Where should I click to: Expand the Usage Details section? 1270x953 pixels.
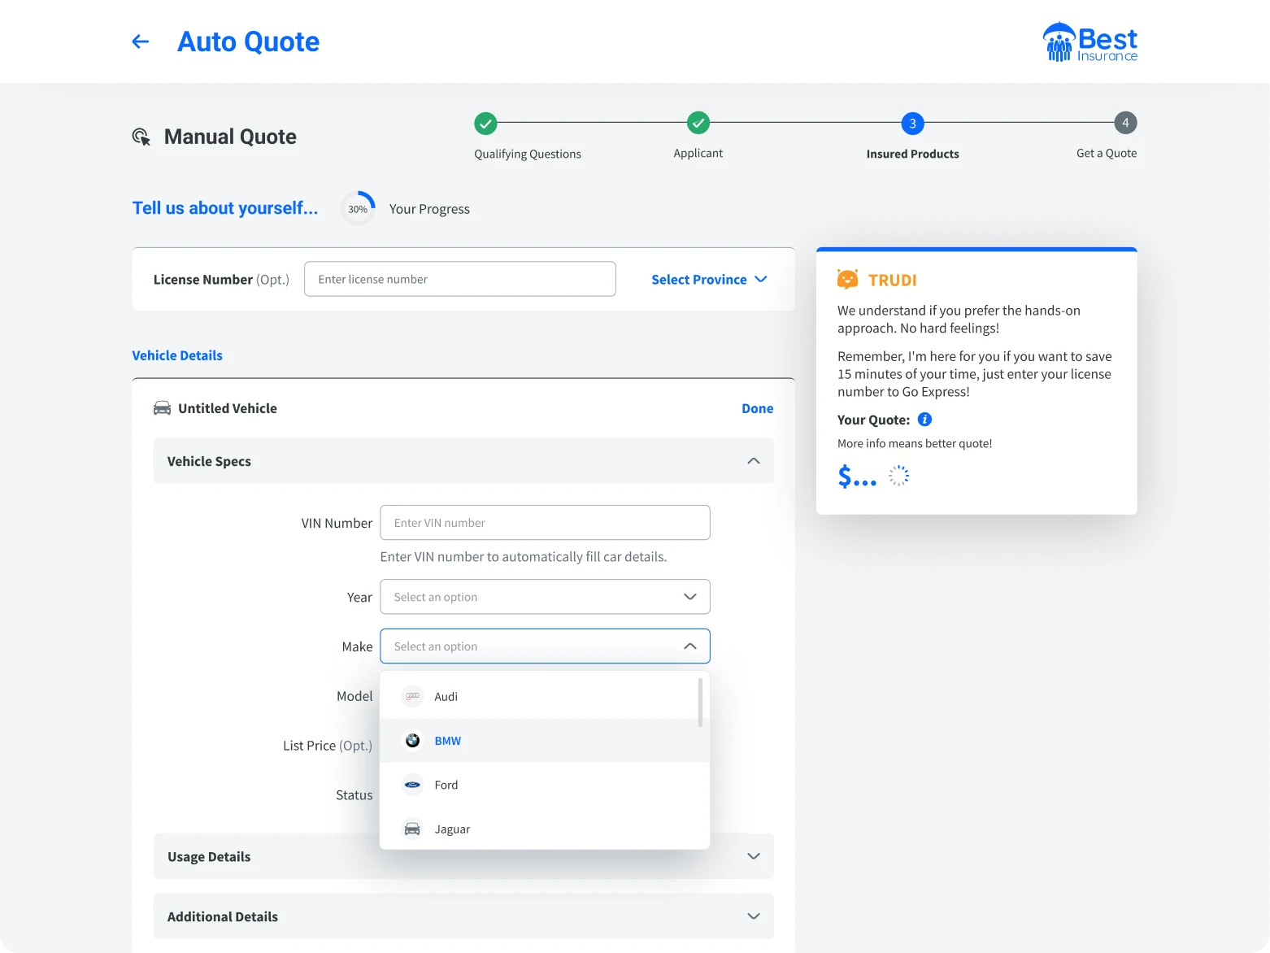pyautogui.click(x=463, y=856)
